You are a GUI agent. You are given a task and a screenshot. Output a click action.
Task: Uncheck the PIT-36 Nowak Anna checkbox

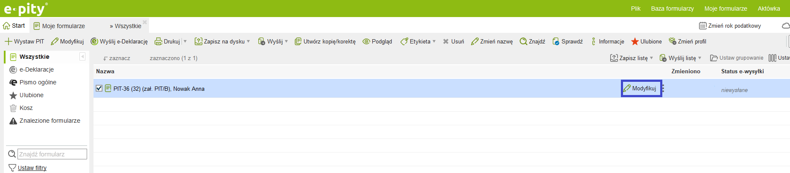[99, 88]
